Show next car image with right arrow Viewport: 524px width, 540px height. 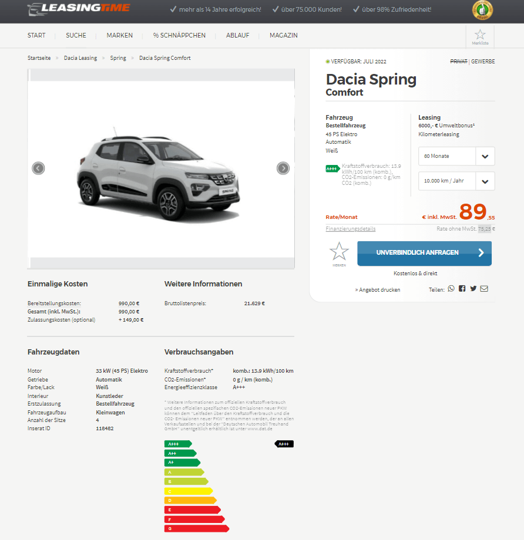283,168
